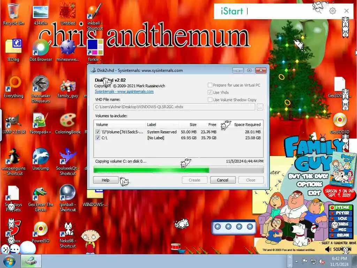
Task: Click BUY THE DVD! on Family Guy widget
Action: (x=309, y=176)
